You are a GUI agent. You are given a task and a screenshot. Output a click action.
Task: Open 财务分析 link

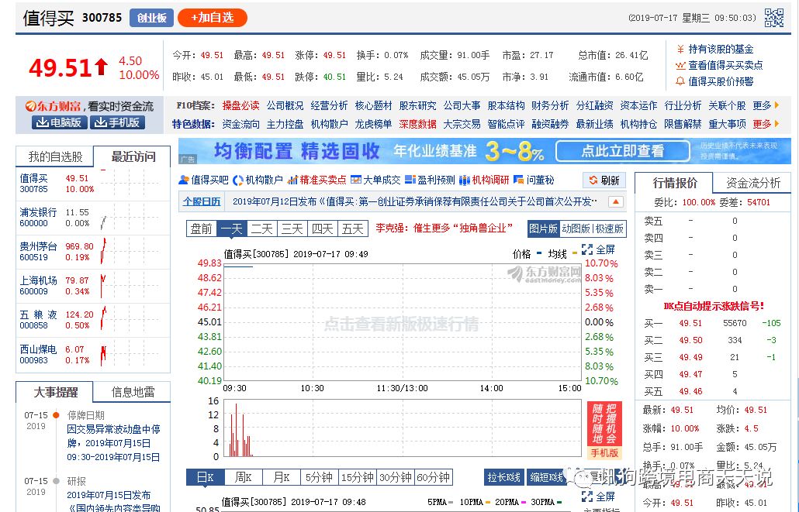(550, 105)
